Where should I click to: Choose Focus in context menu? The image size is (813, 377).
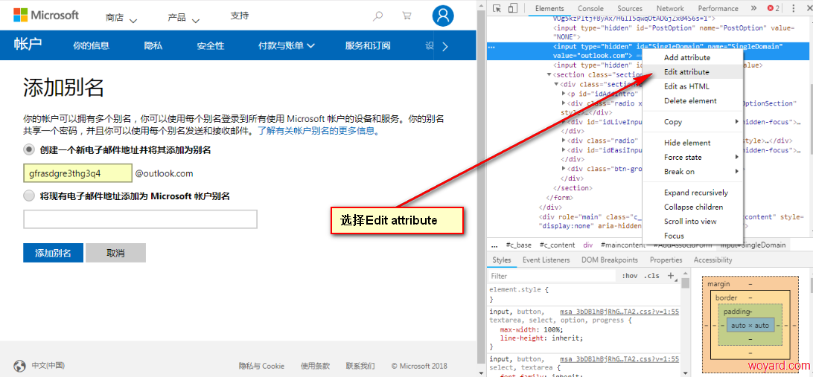pos(692,236)
